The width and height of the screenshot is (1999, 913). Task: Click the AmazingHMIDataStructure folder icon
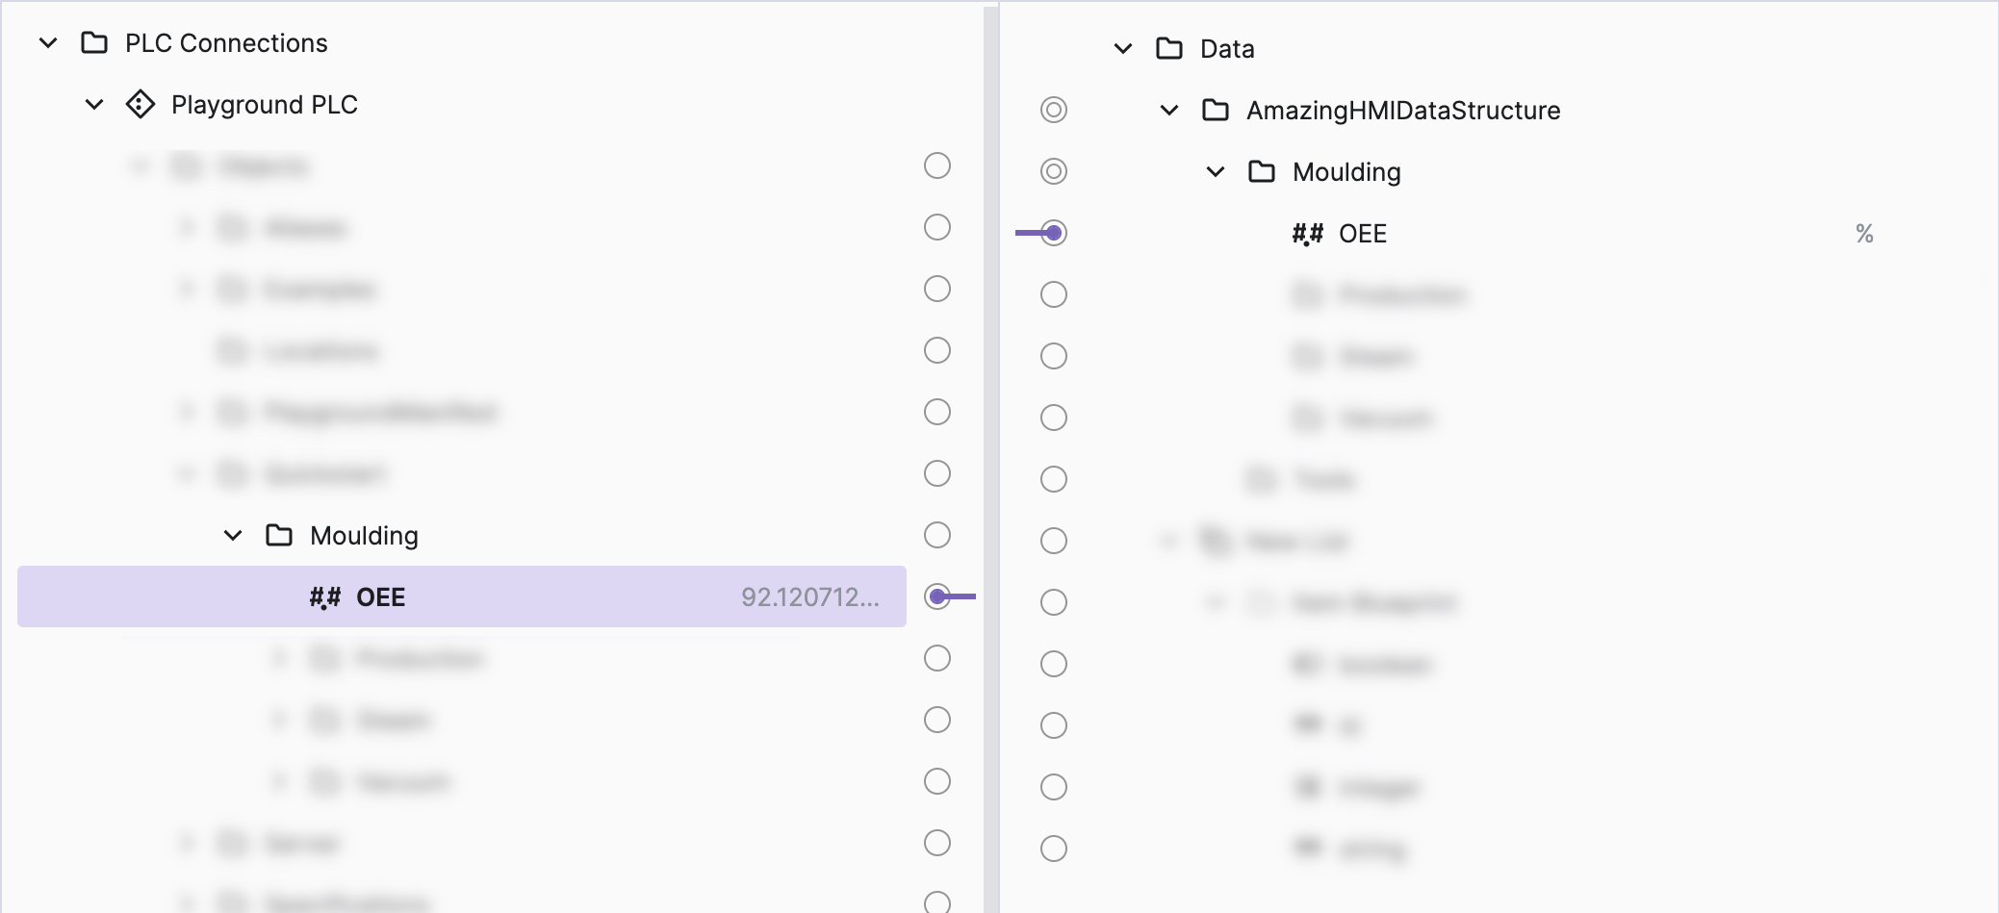tap(1216, 111)
